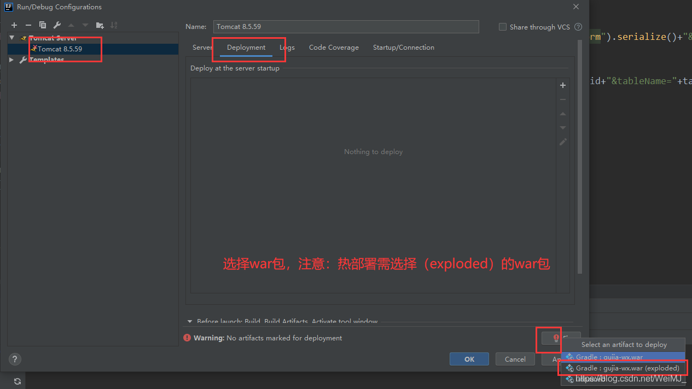Select Gradle : gujia-wx.war (exploded) artifact
The height and width of the screenshot is (389, 692).
(x=623, y=368)
